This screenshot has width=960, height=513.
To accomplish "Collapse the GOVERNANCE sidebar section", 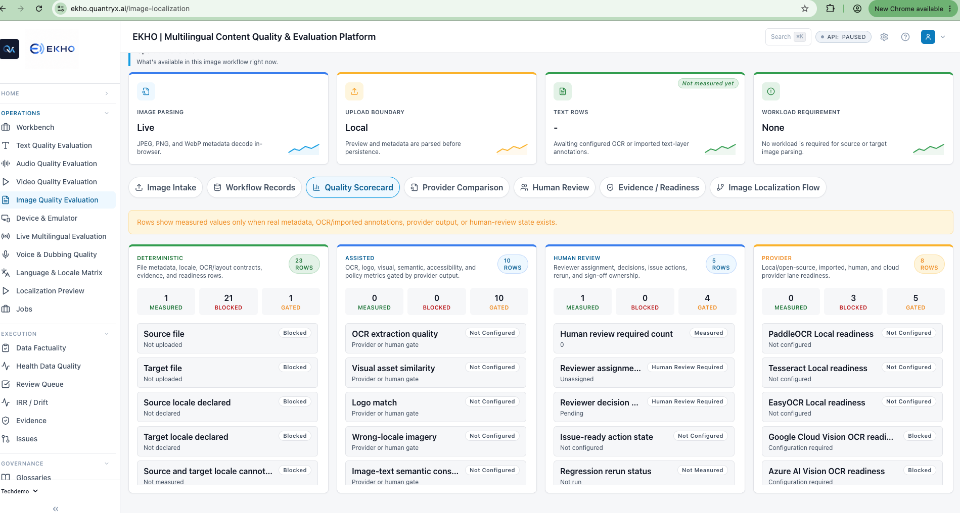I will point(55,464).
